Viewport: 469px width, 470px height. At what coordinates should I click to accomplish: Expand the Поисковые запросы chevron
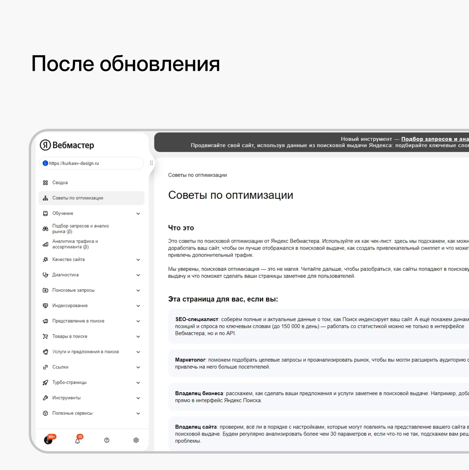138,290
